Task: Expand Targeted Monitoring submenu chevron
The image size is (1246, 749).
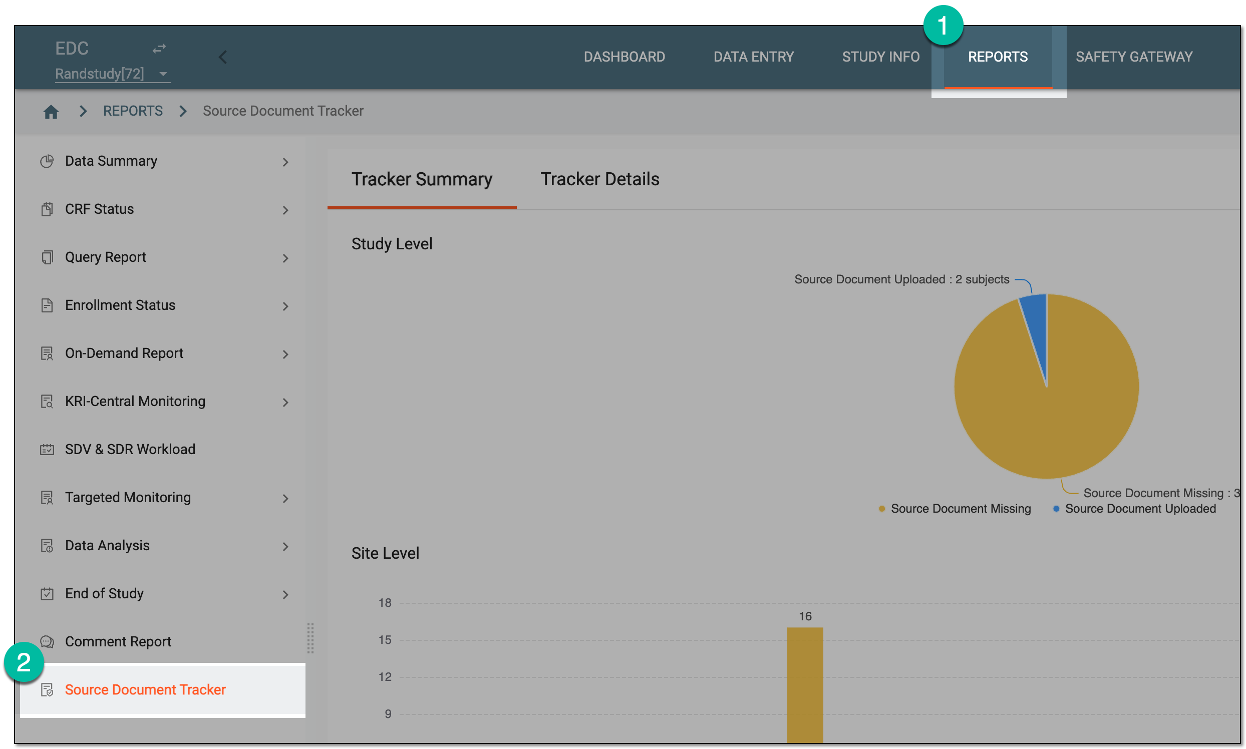Action: [285, 498]
